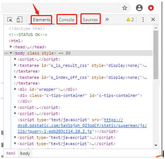165x159 pixels.
Task: Select the c-tips-container div line
Action: click(x=80, y=95)
